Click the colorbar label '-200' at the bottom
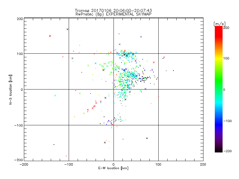 (x=227, y=151)
